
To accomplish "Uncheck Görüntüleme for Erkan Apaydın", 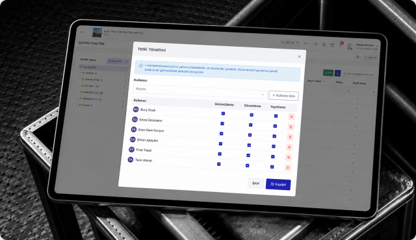I will [x=220, y=144].
